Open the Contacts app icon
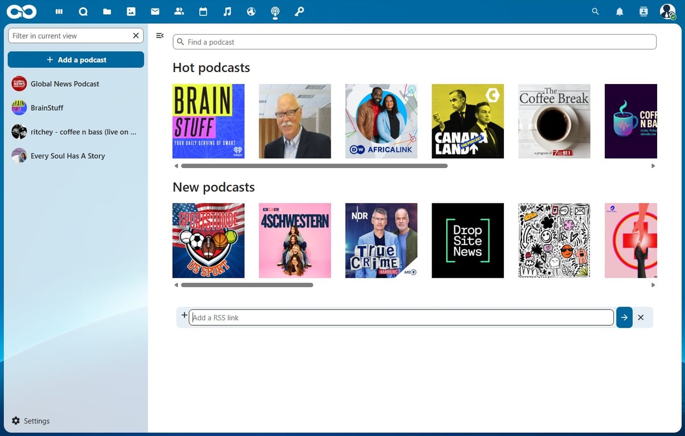 pos(179,11)
